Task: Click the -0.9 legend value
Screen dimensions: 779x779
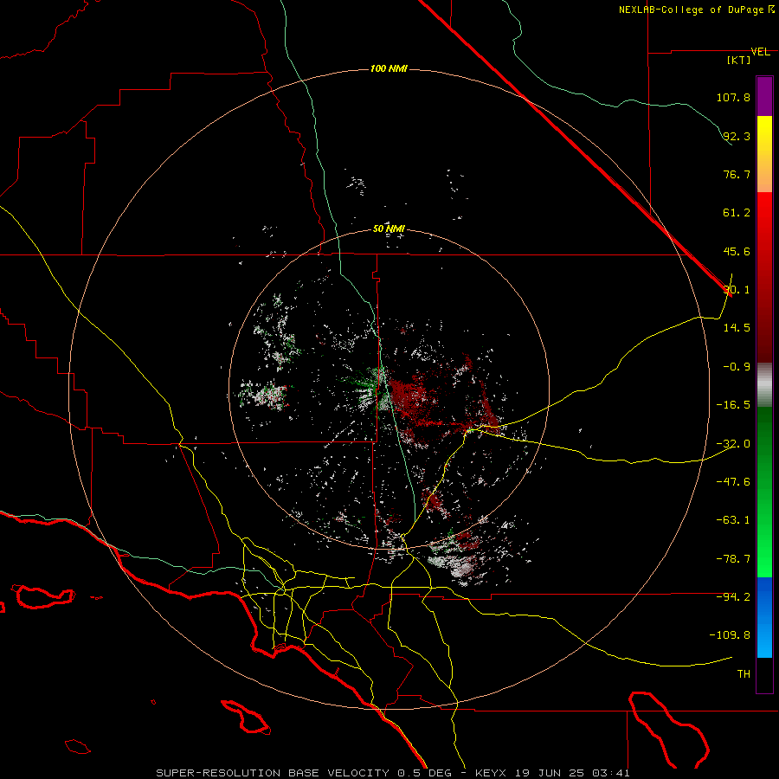Action: coord(736,367)
